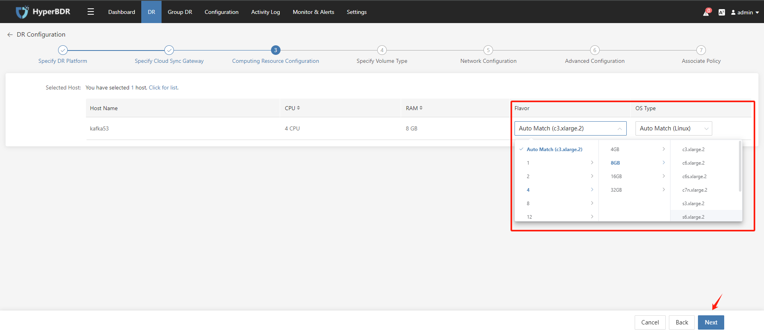Open the 'Click for list' host link
This screenshot has height=334, width=764.
163,87
